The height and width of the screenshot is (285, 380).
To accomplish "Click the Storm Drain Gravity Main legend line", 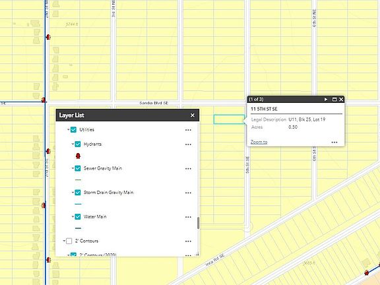I will (78, 204).
